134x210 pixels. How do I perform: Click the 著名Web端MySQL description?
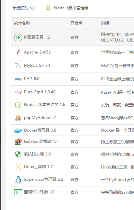point(117,118)
